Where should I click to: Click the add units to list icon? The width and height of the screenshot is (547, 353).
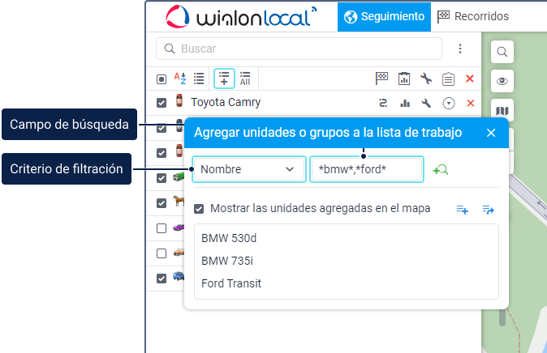224,79
